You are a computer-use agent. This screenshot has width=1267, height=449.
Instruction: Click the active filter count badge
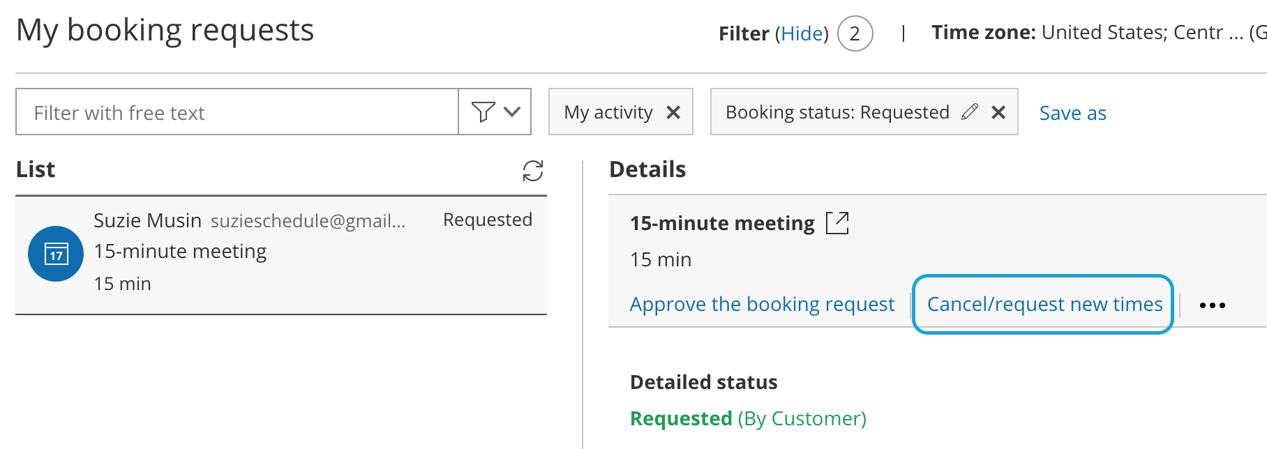click(855, 33)
